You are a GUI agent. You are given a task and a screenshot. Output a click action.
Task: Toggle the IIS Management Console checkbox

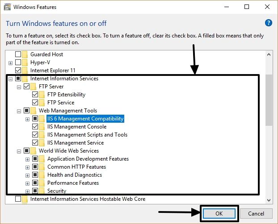pos(35,127)
